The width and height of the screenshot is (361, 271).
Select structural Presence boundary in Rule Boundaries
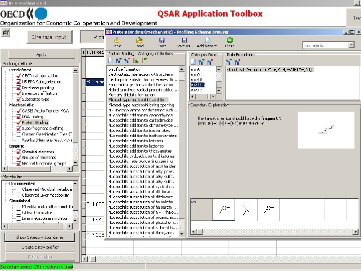click(x=269, y=70)
